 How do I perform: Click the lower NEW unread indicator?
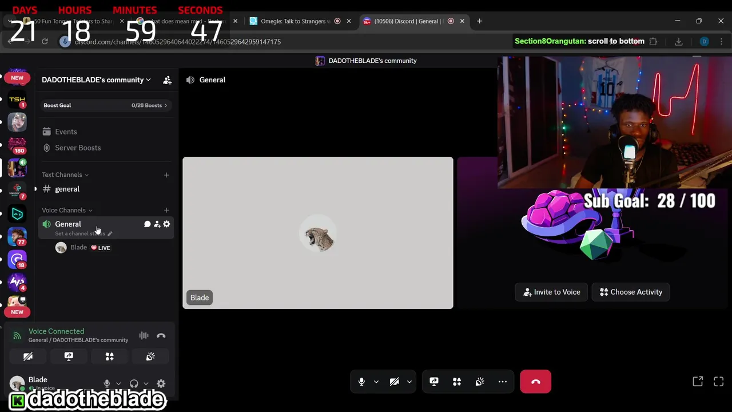click(x=17, y=312)
